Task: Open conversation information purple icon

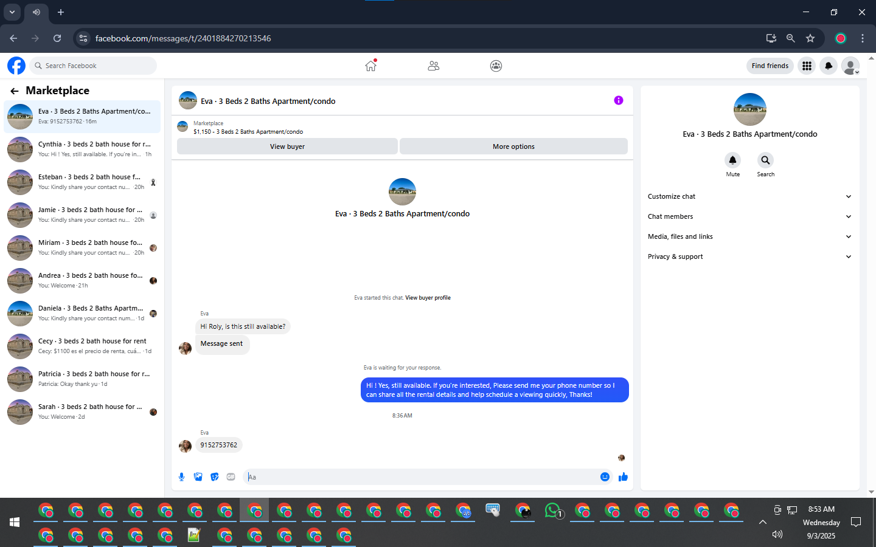Action: 619,100
